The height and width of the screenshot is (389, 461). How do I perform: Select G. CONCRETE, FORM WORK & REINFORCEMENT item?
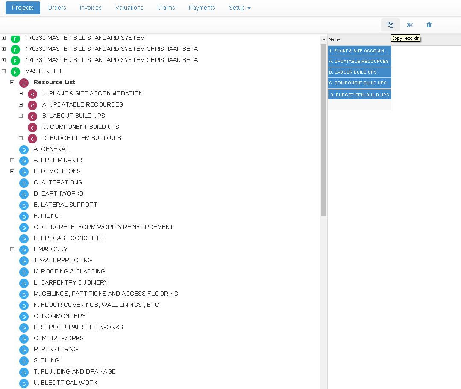[103, 227]
